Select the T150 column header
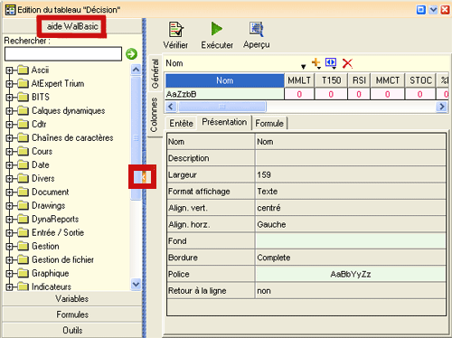 (331, 80)
